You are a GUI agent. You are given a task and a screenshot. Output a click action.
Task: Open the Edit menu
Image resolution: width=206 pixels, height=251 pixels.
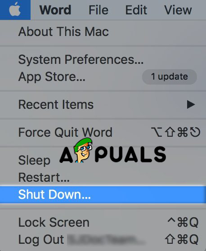[x=136, y=10]
